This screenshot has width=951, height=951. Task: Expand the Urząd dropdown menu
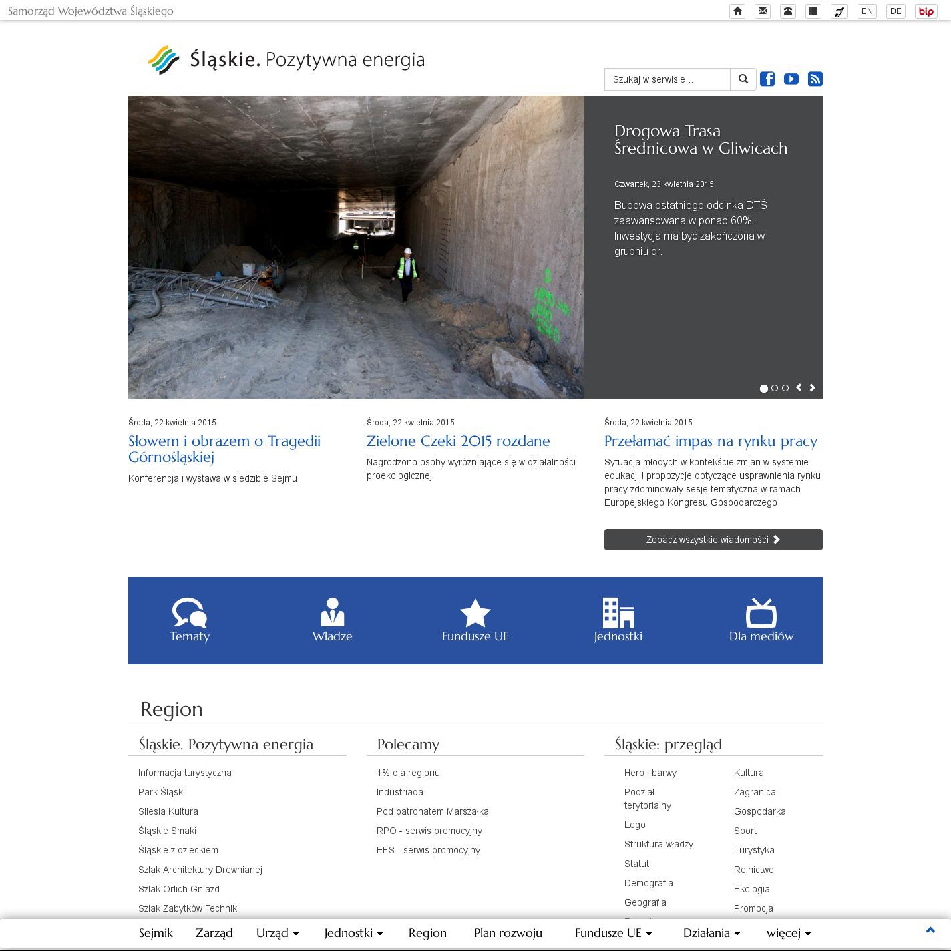(277, 933)
